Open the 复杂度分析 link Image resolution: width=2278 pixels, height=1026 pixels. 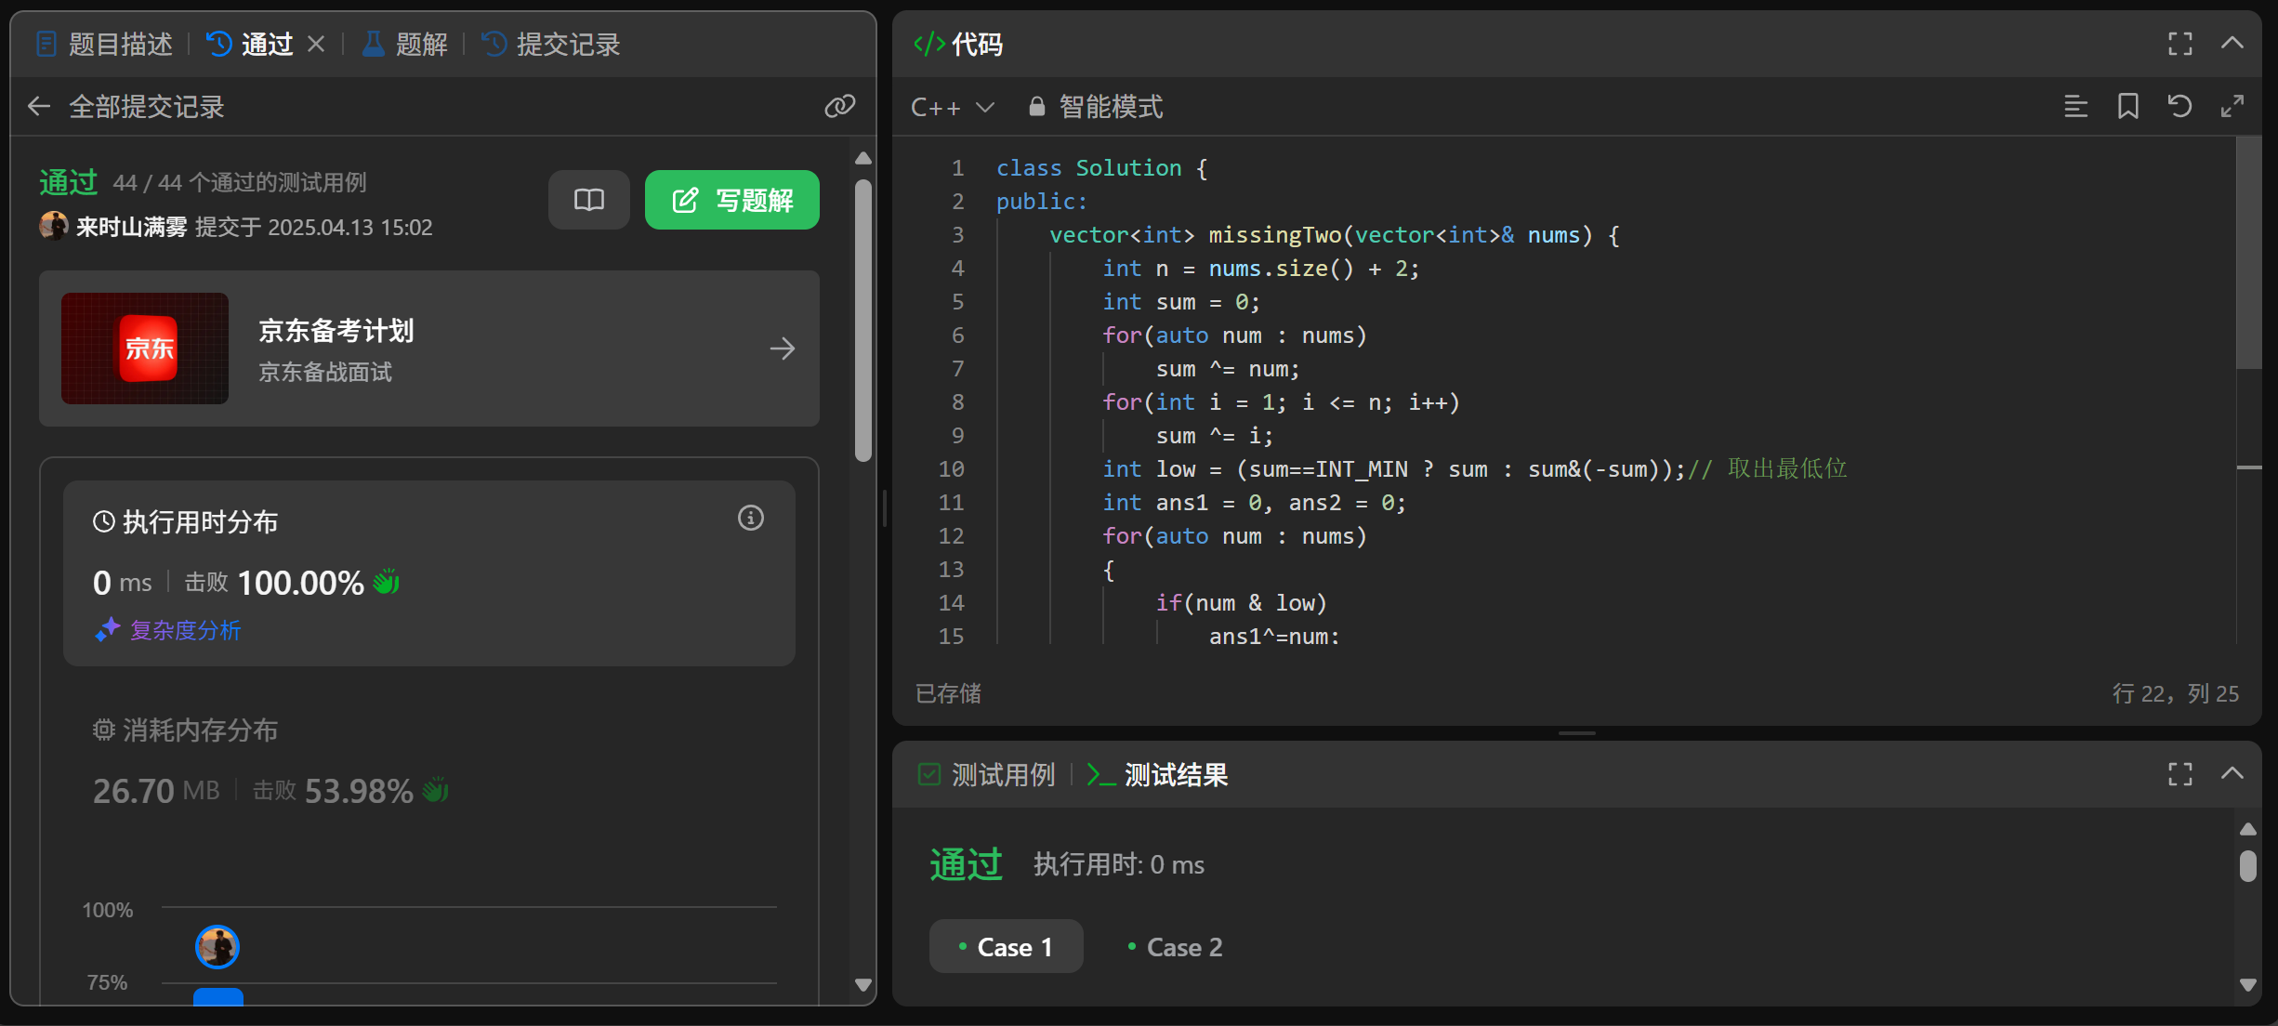click(184, 630)
